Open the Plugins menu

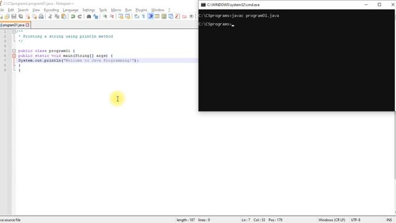pos(141,10)
